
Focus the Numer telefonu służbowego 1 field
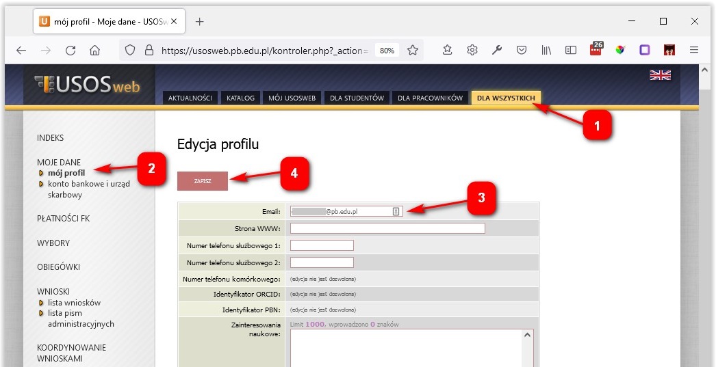tap(322, 246)
